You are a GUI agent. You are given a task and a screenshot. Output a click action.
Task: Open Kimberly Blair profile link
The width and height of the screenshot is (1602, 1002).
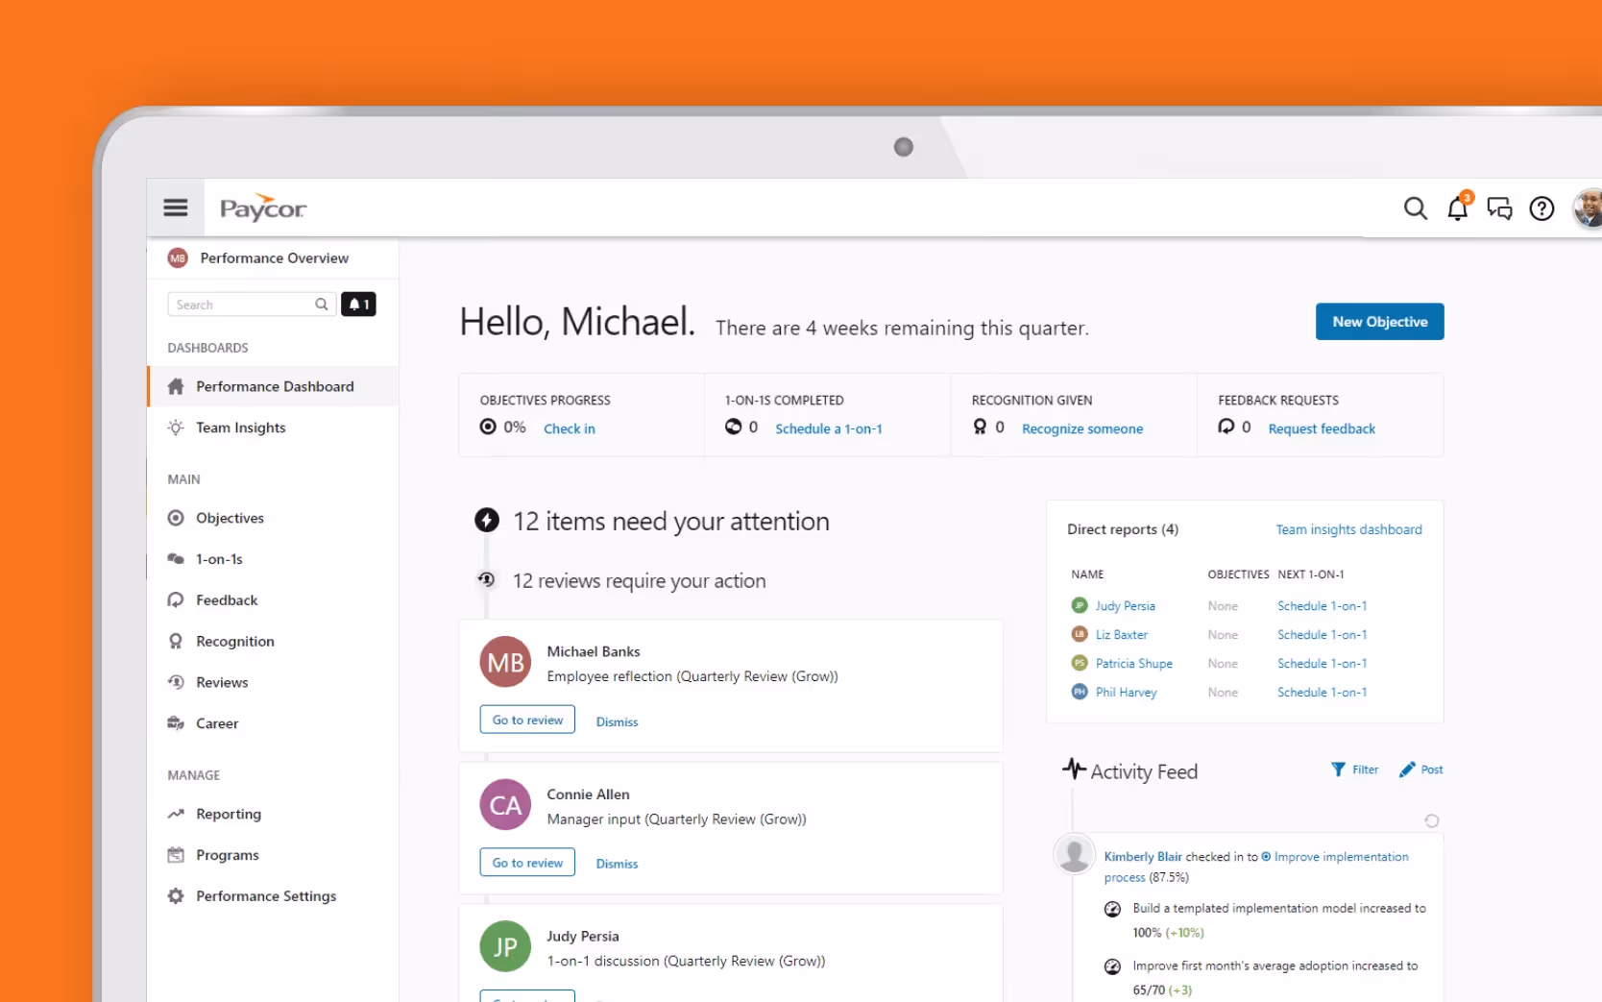[x=1143, y=857]
